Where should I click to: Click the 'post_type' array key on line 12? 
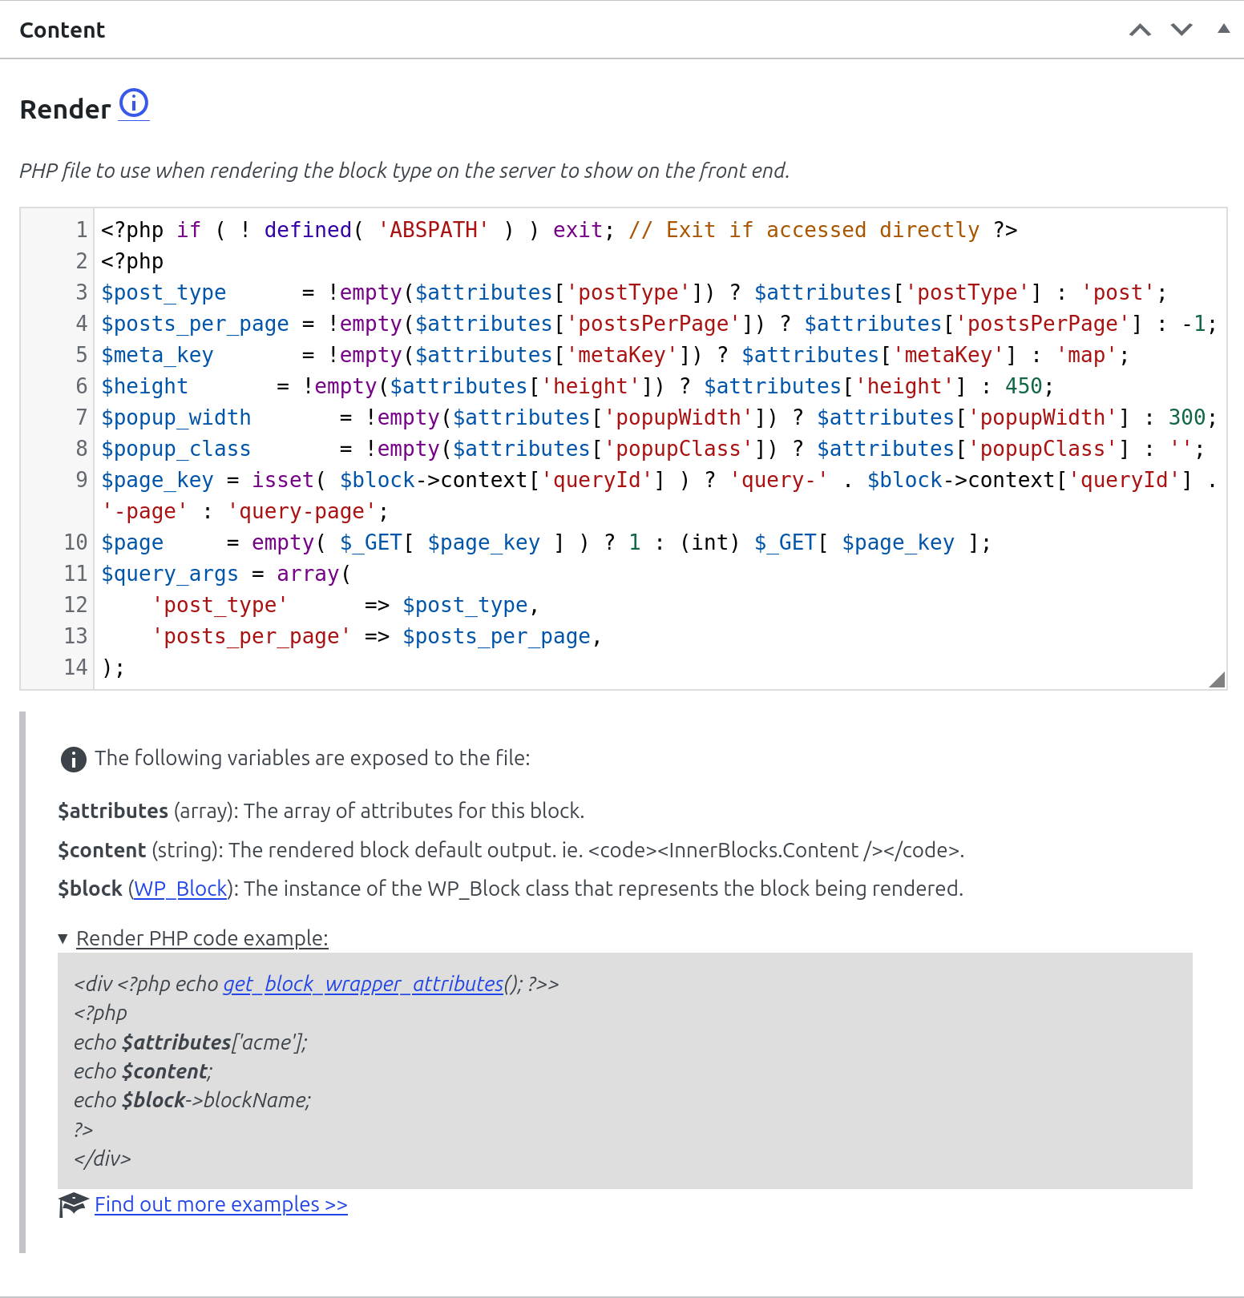(x=220, y=605)
